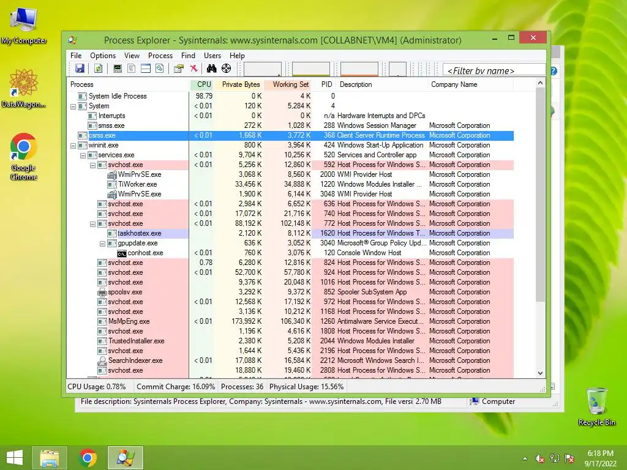Select the Recycle Bin desktop icon

(x=596, y=406)
